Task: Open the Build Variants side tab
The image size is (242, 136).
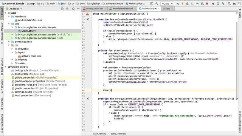Action: [x=2, y=66]
